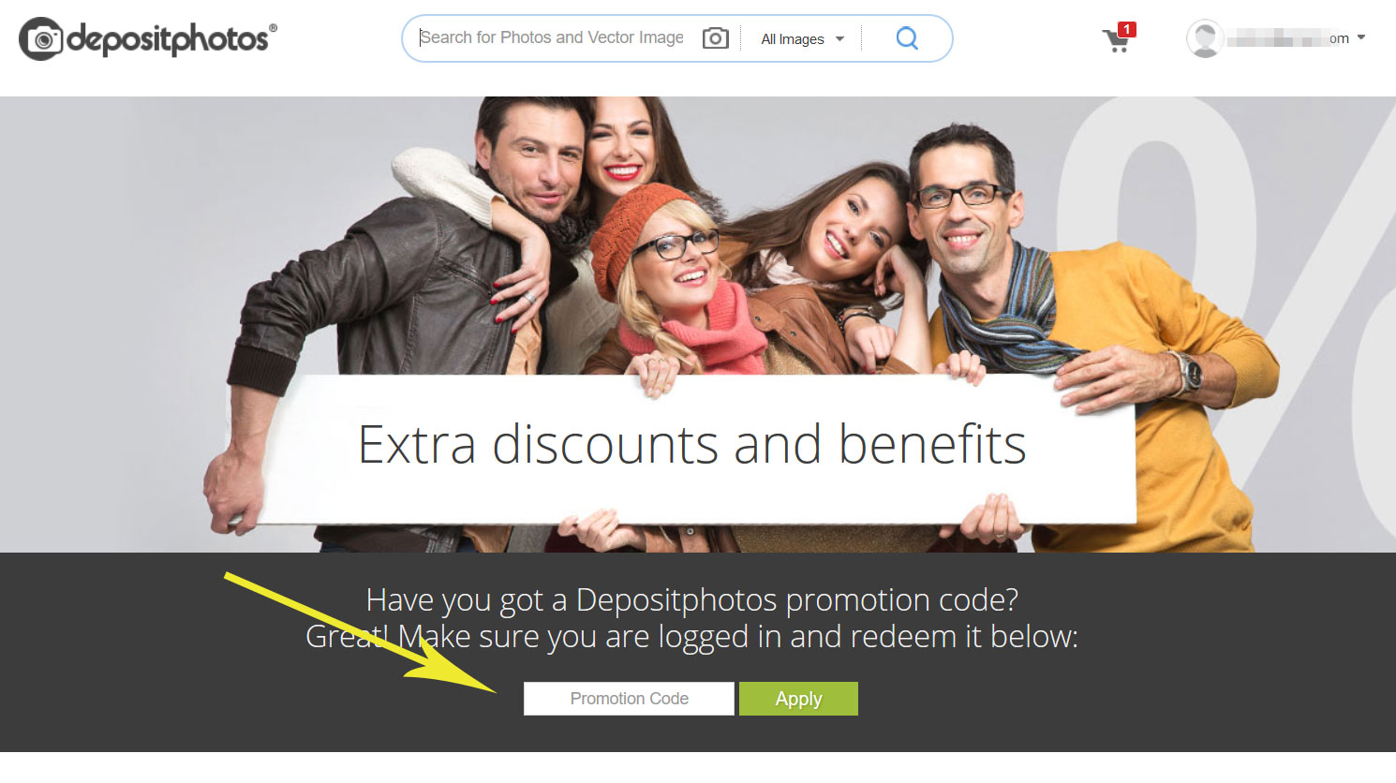Open the All Images filter dropdown
This screenshot has height=783, width=1396.
[803, 39]
